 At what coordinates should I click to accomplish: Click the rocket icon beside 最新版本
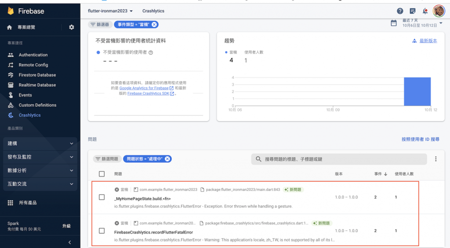414,41
